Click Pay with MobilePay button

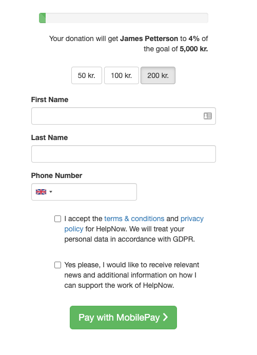point(123,318)
